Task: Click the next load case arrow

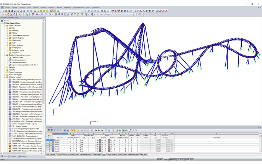Action: coord(86,11)
